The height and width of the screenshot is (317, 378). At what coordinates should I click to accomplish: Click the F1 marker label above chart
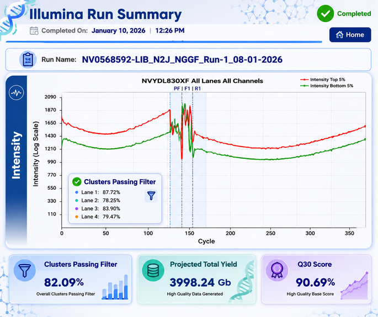pyautogui.click(x=187, y=89)
